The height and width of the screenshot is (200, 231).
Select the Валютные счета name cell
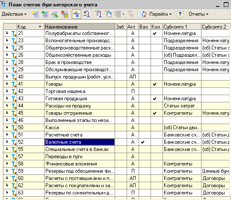click(x=80, y=142)
